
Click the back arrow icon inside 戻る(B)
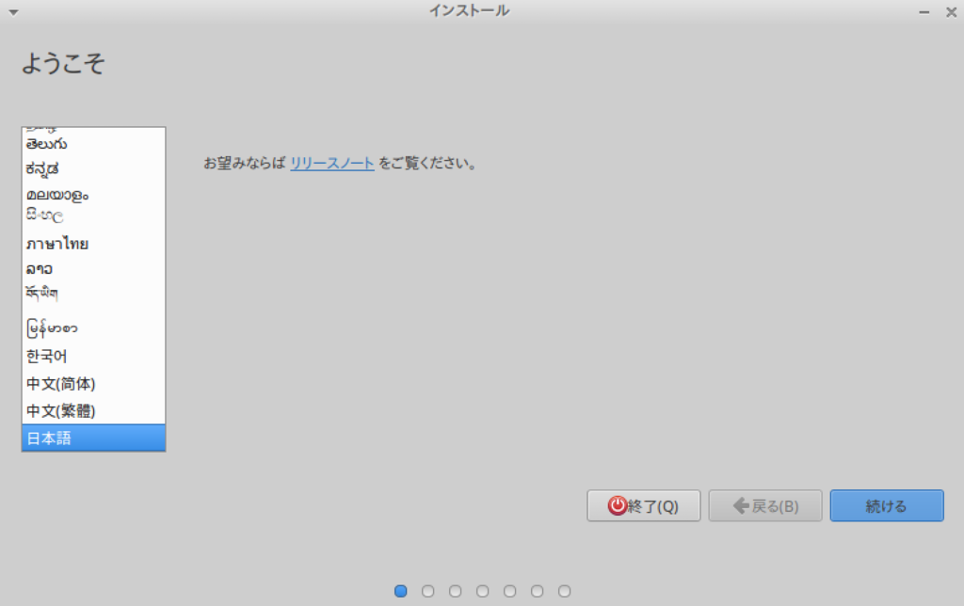point(741,505)
